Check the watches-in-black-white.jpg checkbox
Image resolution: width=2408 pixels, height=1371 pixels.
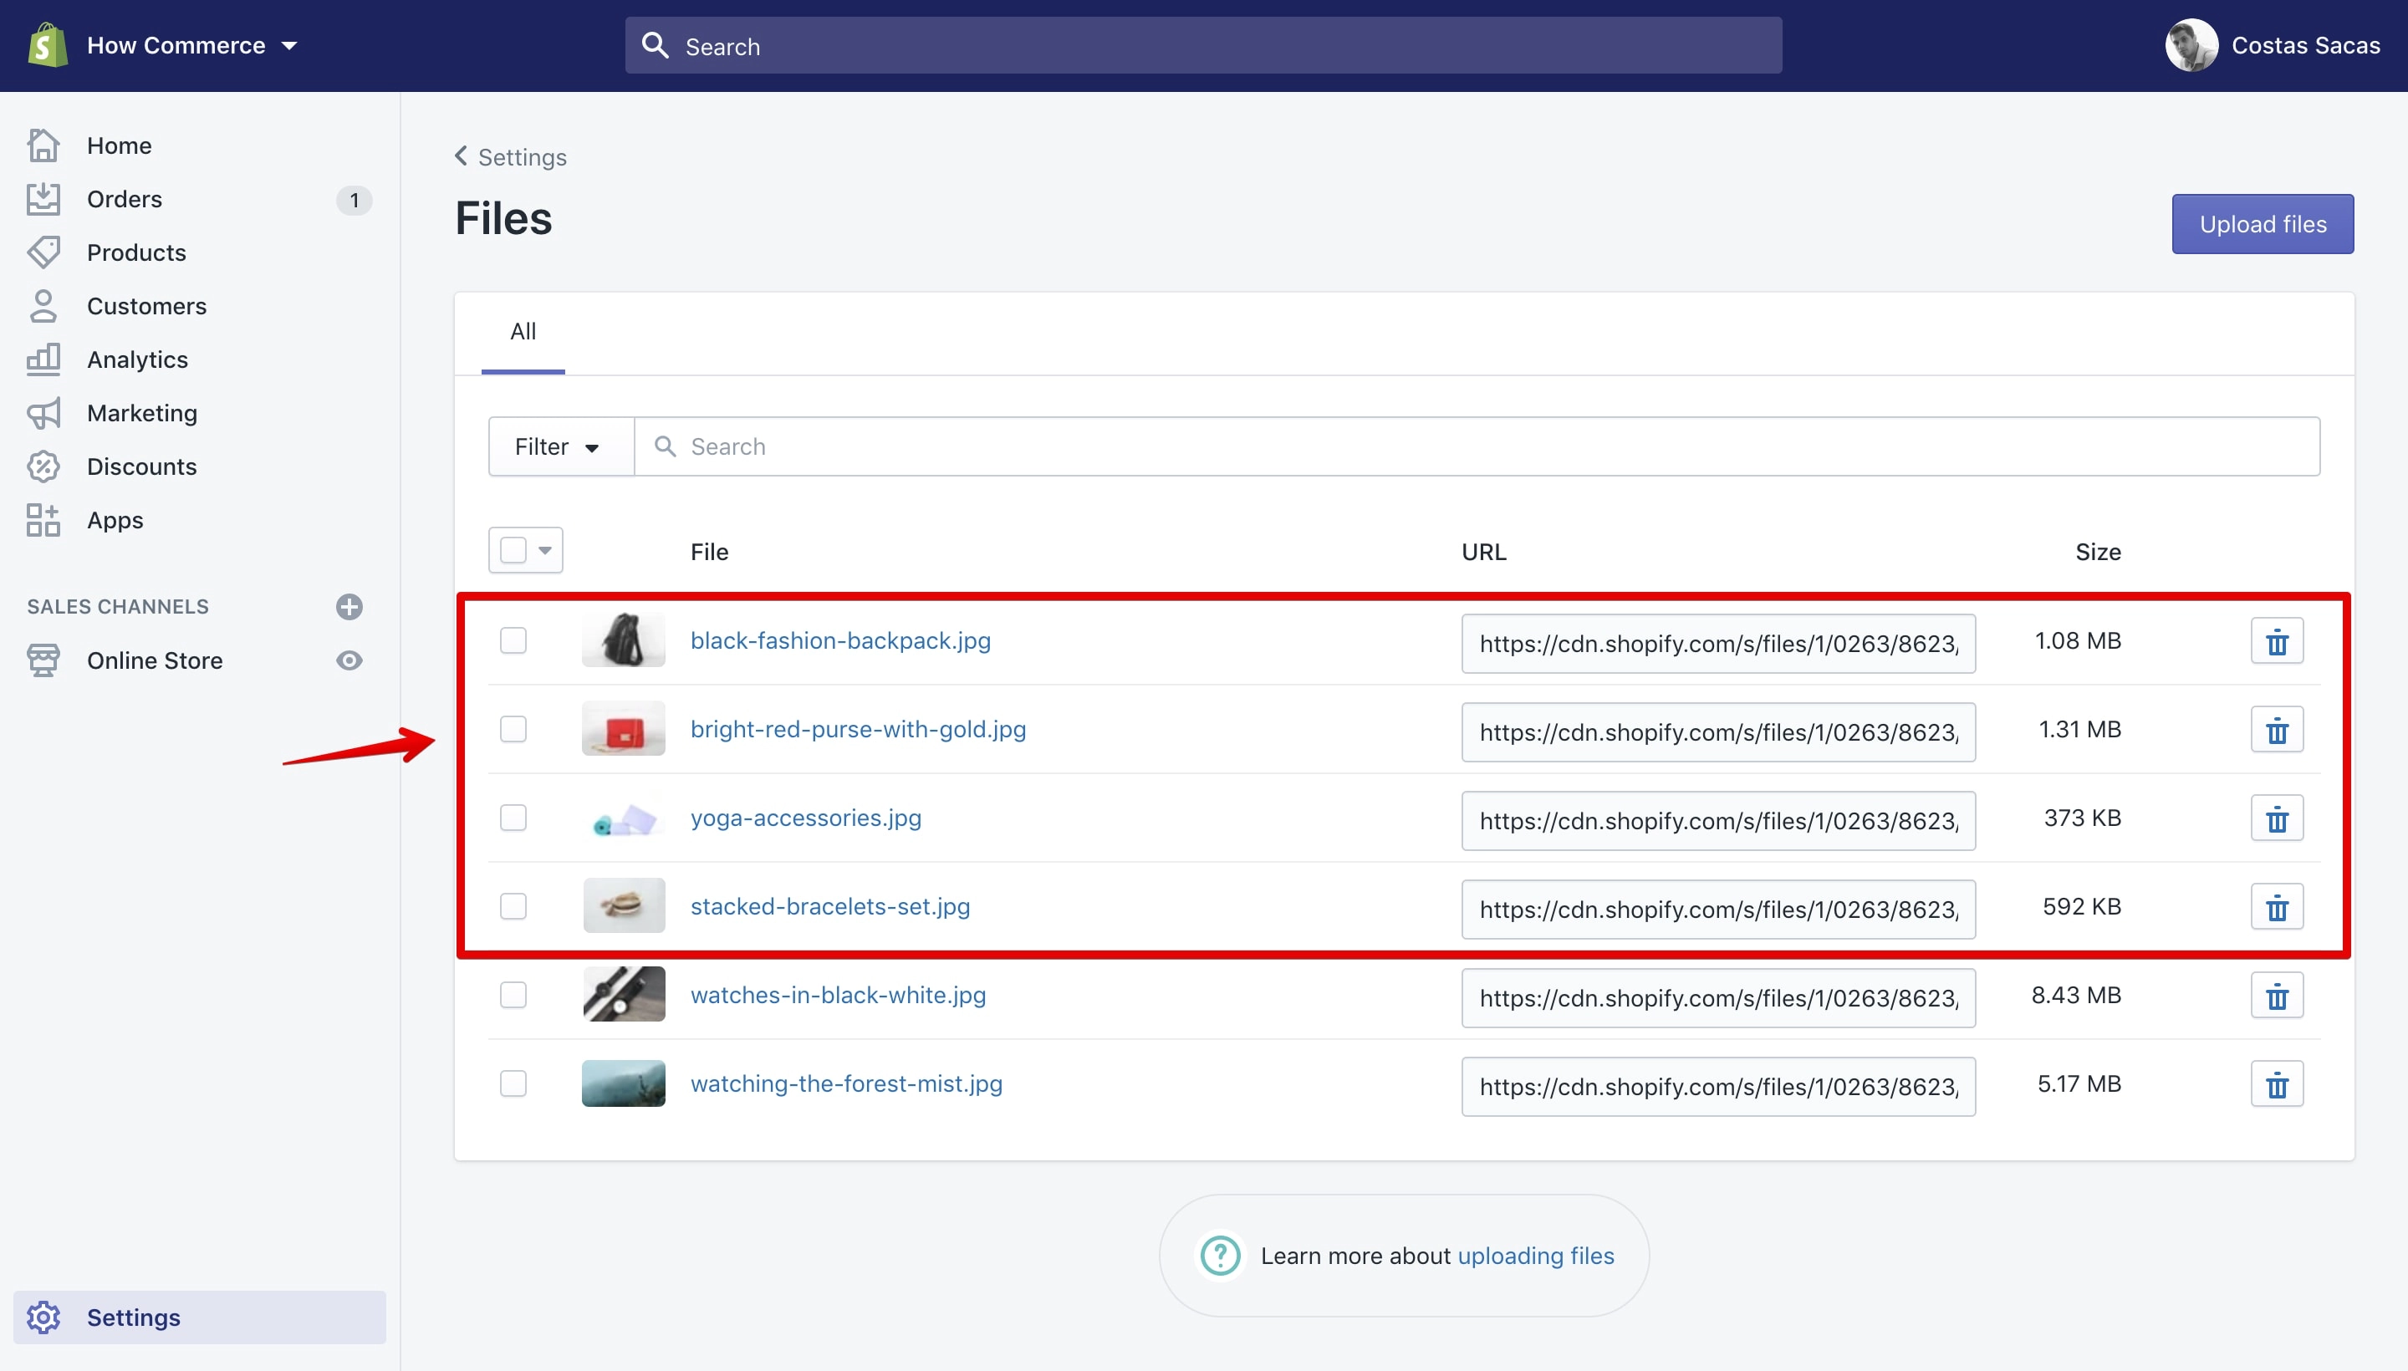click(x=513, y=994)
